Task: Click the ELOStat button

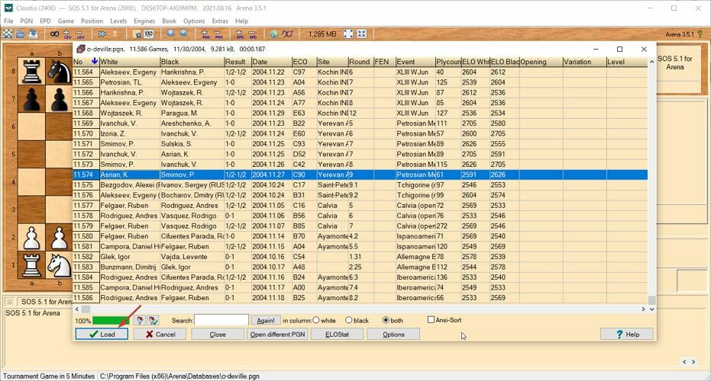Action: click(x=337, y=335)
